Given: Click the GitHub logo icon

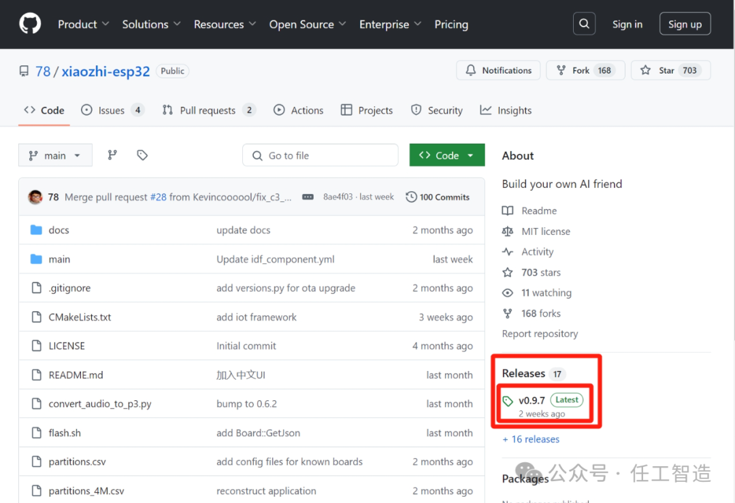Looking at the screenshot, I should (30, 23).
